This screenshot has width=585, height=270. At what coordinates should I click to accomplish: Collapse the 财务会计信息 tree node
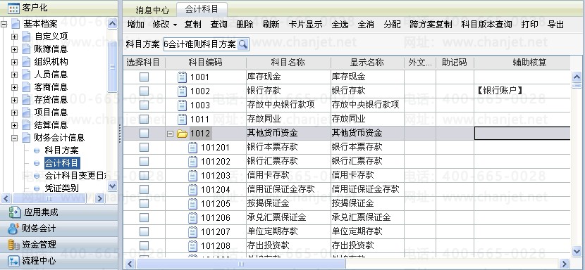pyautogui.click(x=14, y=139)
